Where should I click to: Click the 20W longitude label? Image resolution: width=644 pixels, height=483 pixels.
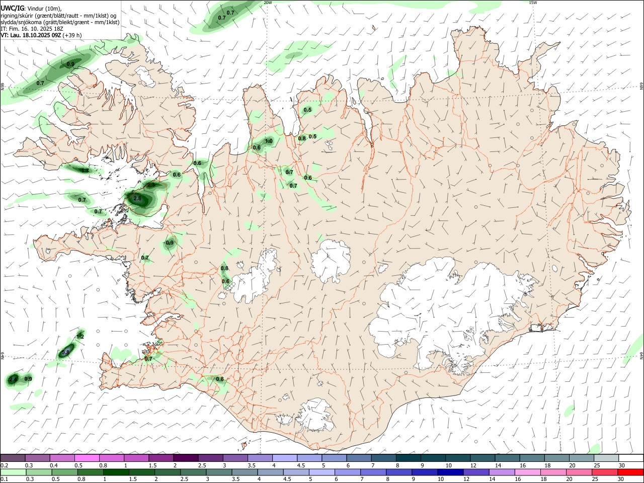coord(268,3)
